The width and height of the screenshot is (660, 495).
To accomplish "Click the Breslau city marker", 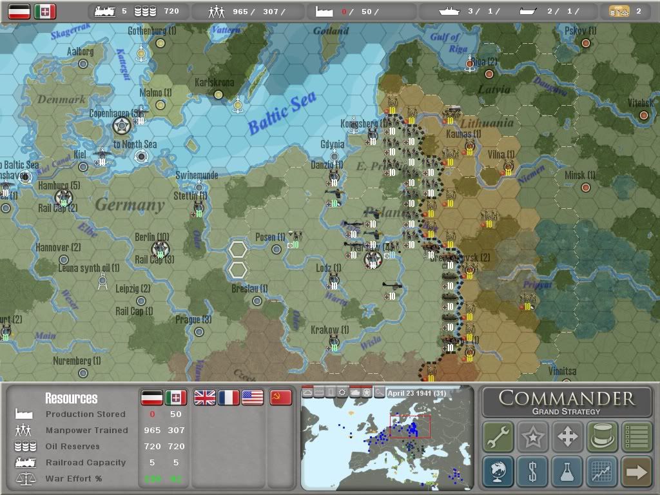I will click(x=257, y=301).
